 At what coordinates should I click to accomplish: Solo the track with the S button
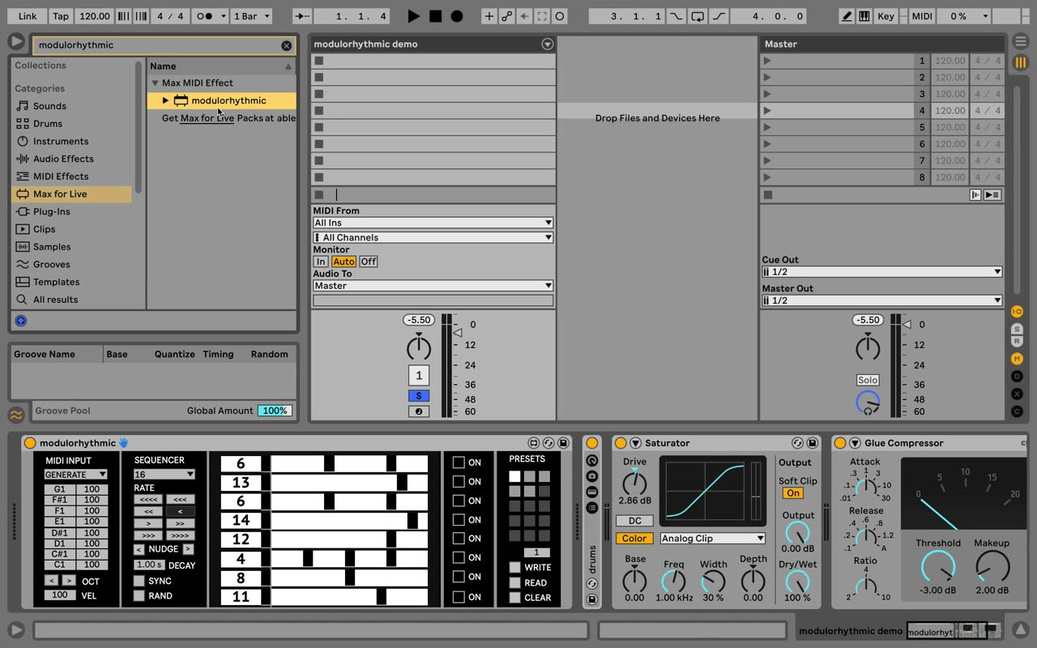pos(419,396)
